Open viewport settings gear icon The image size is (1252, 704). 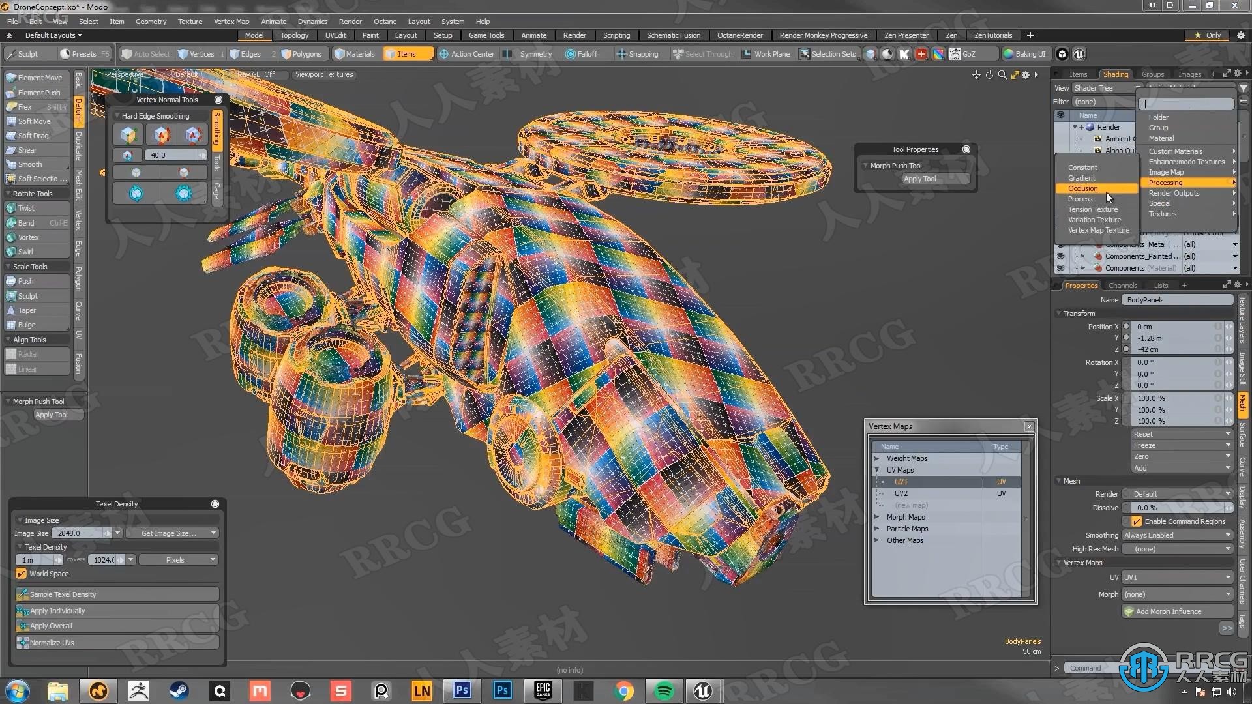click(1026, 75)
